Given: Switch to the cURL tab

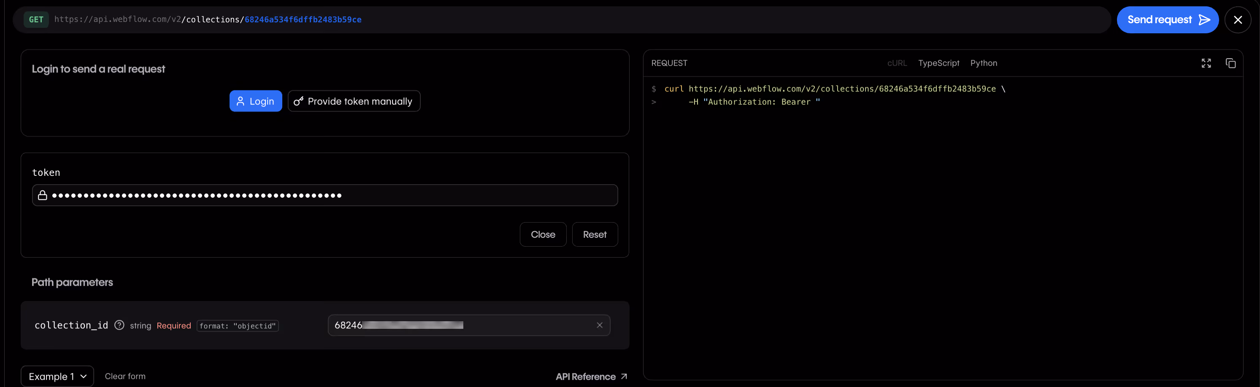Looking at the screenshot, I should coord(897,63).
